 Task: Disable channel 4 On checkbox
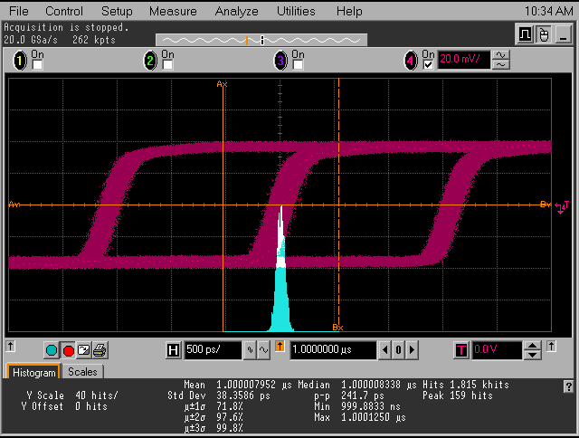428,65
